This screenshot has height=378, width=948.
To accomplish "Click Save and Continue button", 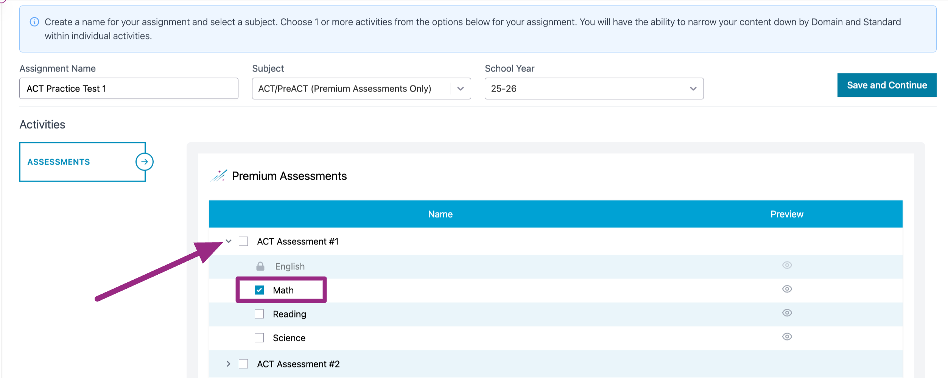I will [887, 85].
